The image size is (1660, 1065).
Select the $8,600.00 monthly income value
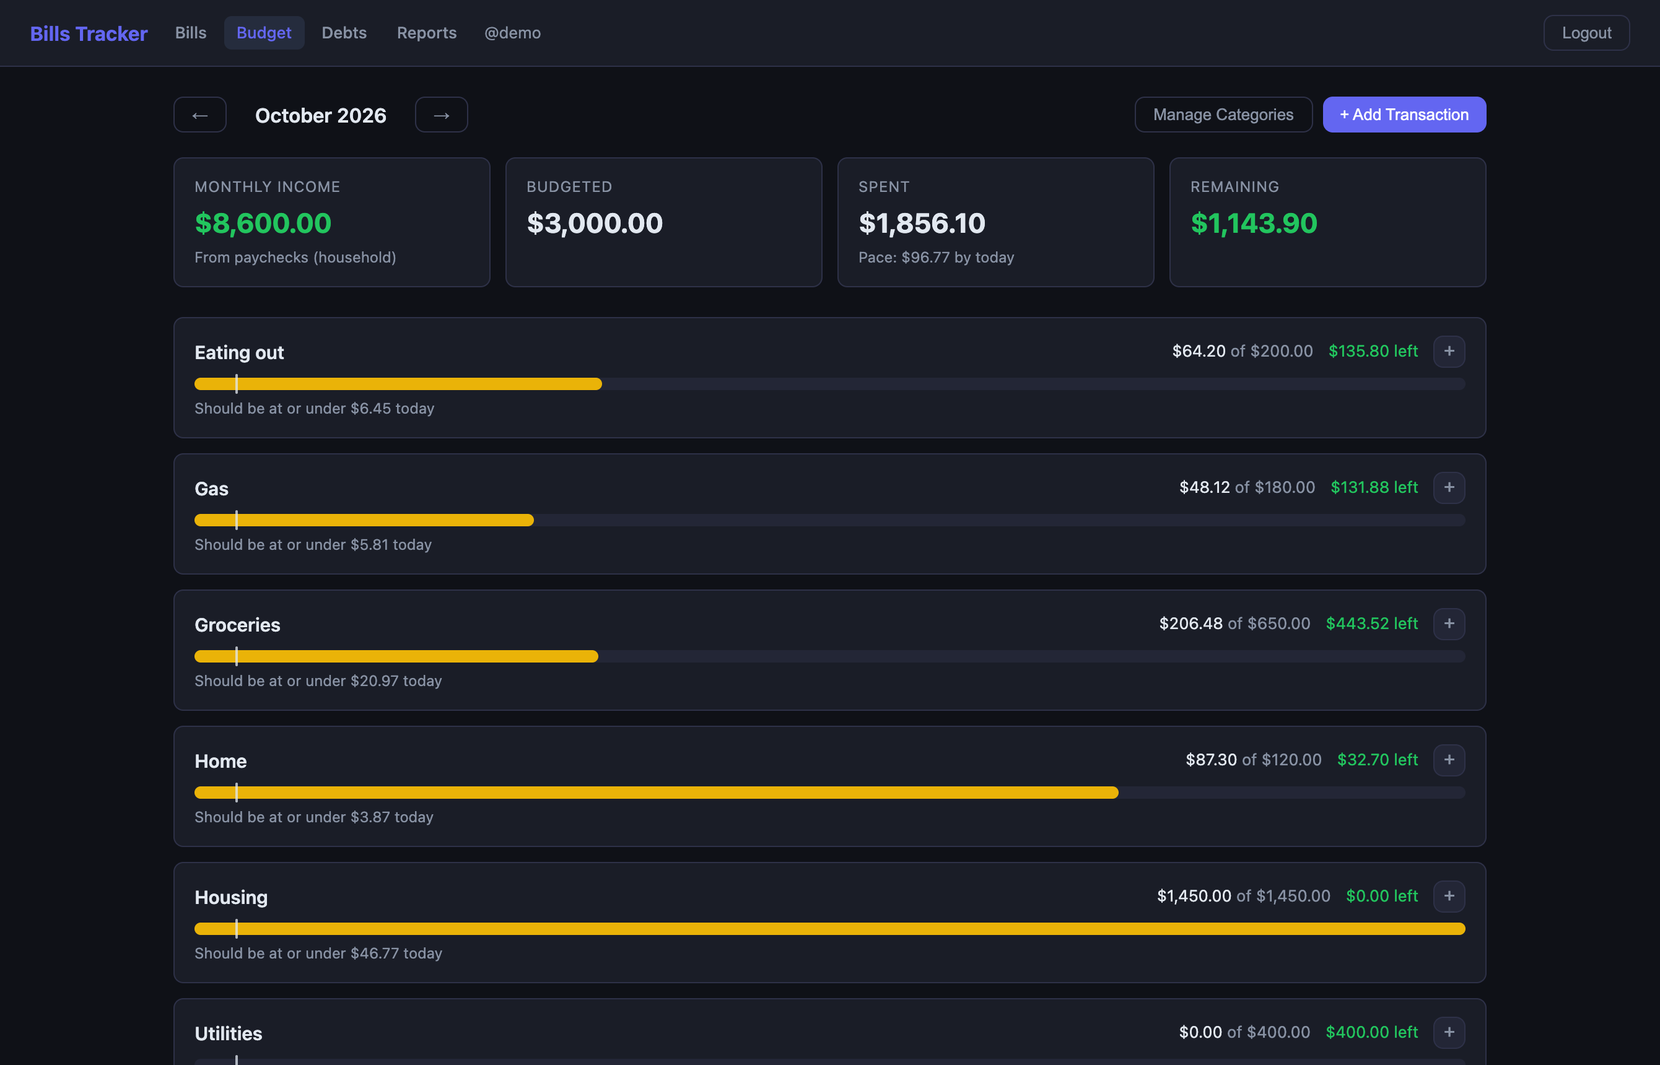[x=263, y=224]
